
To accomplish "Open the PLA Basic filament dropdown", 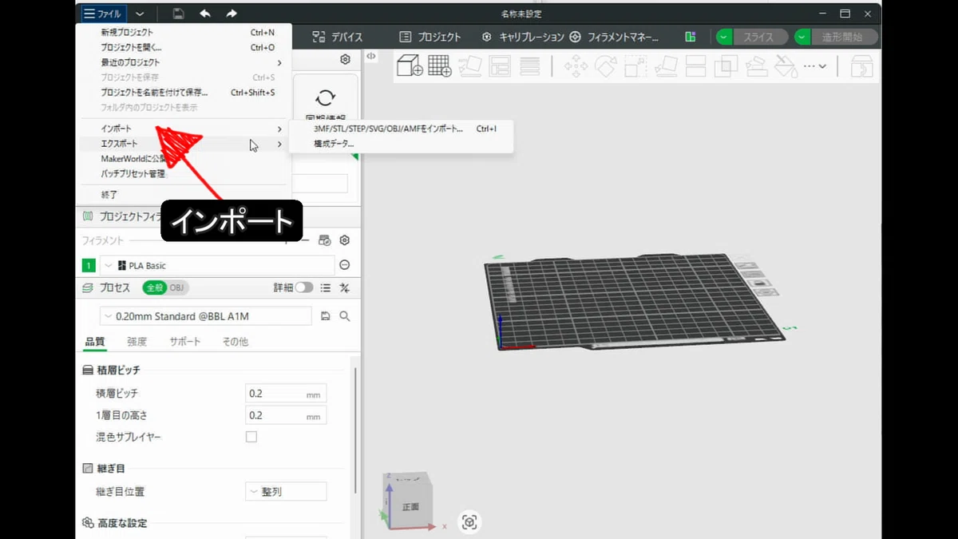I will (x=217, y=265).
